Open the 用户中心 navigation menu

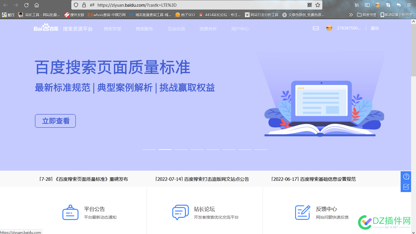coord(240,29)
